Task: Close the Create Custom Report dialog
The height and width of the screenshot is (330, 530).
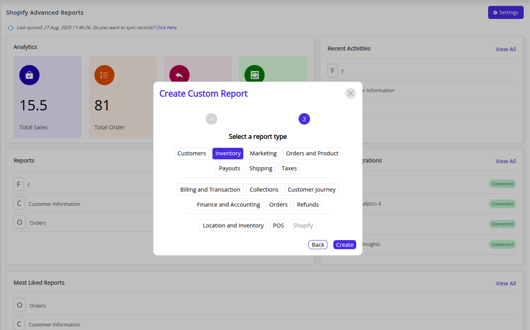Action: [350, 93]
